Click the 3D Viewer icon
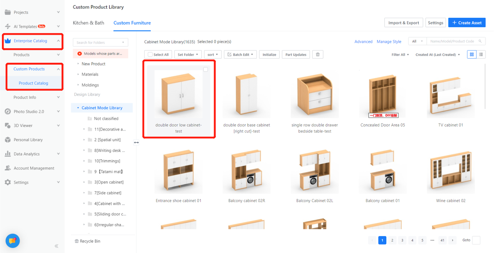The height and width of the screenshot is (253, 494). click(8, 126)
